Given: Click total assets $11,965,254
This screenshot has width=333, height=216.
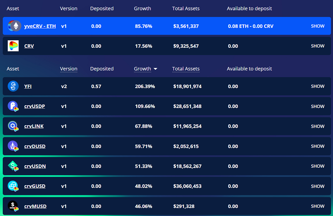Looking at the screenshot, I should pyautogui.click(x=187, y=126).
